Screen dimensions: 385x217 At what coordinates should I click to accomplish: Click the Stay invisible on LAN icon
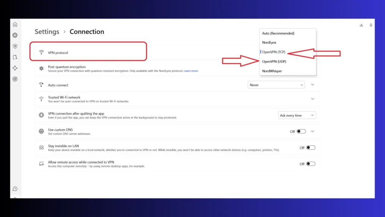coord(41,148)
